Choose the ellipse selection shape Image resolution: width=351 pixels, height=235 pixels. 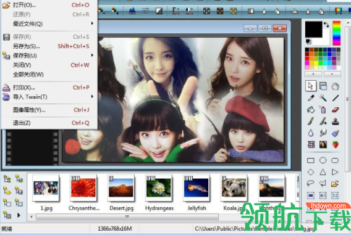(x=323, y=160)
